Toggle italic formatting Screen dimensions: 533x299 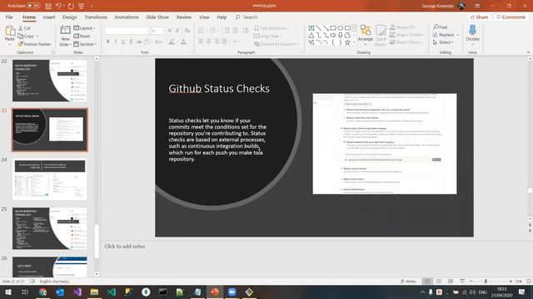coord(116,42)
